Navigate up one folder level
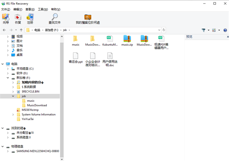This screenshot has width=229, height=161. [21, 30]
